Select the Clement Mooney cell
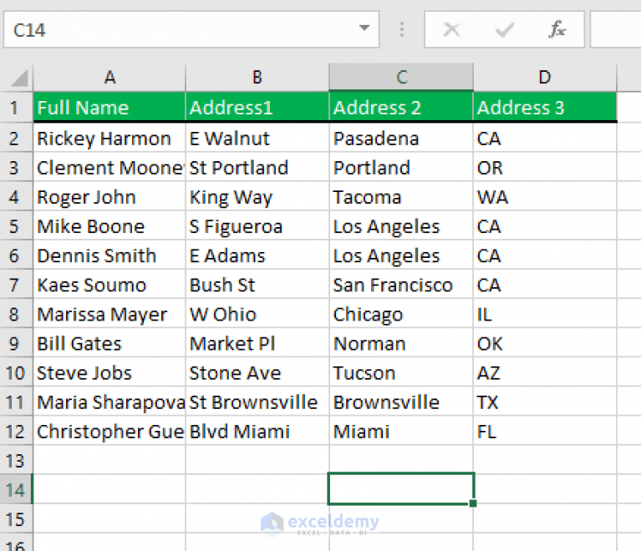The image size is (641, 551). [109, 168]
